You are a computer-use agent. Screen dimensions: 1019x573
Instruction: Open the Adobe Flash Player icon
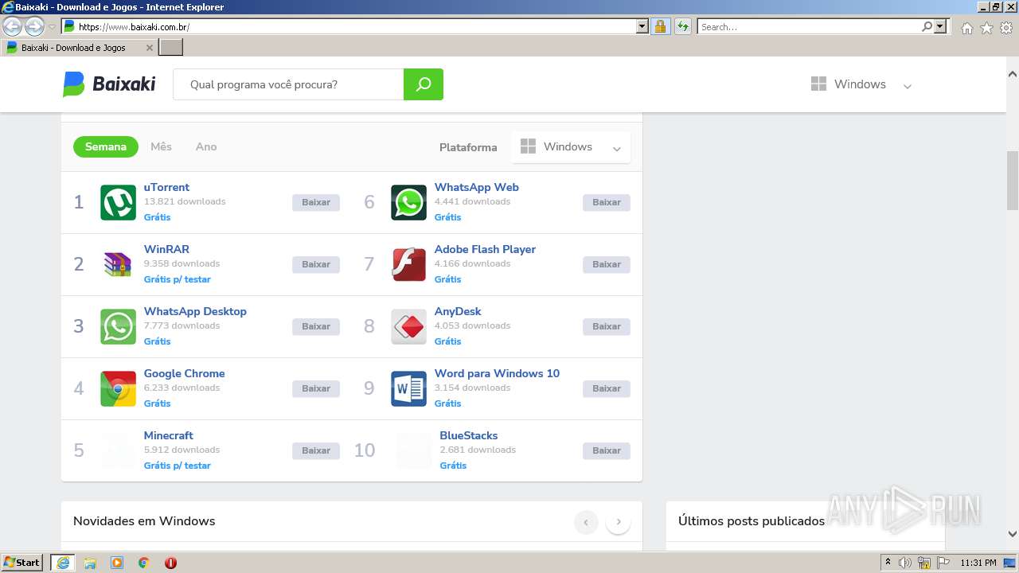click(408, 264)
